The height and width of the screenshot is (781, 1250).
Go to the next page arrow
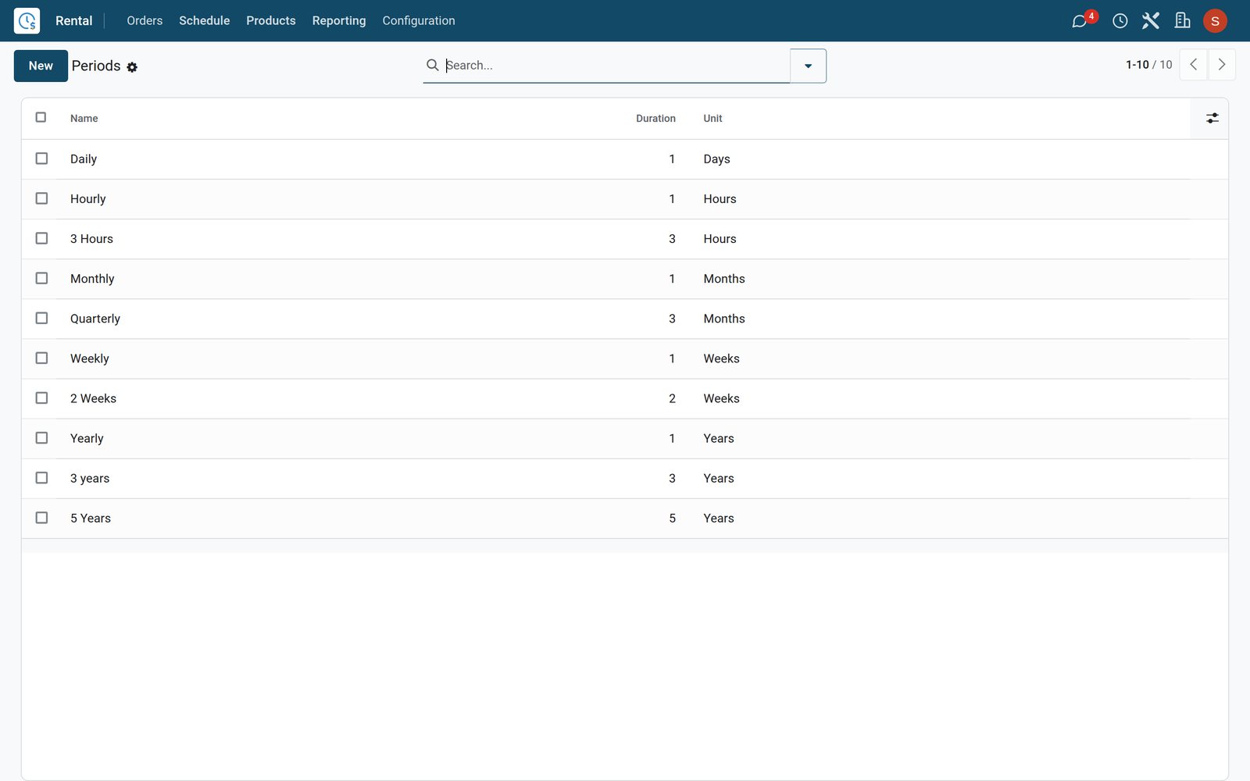(x=1222, y=65)
